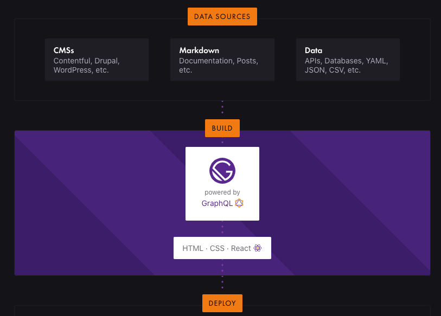The image size is (441, 316).
Task: Click 'APIs, Databases, YAML, JSON, CSV' text
Action: pyautogui.click(x=347, y=66)
